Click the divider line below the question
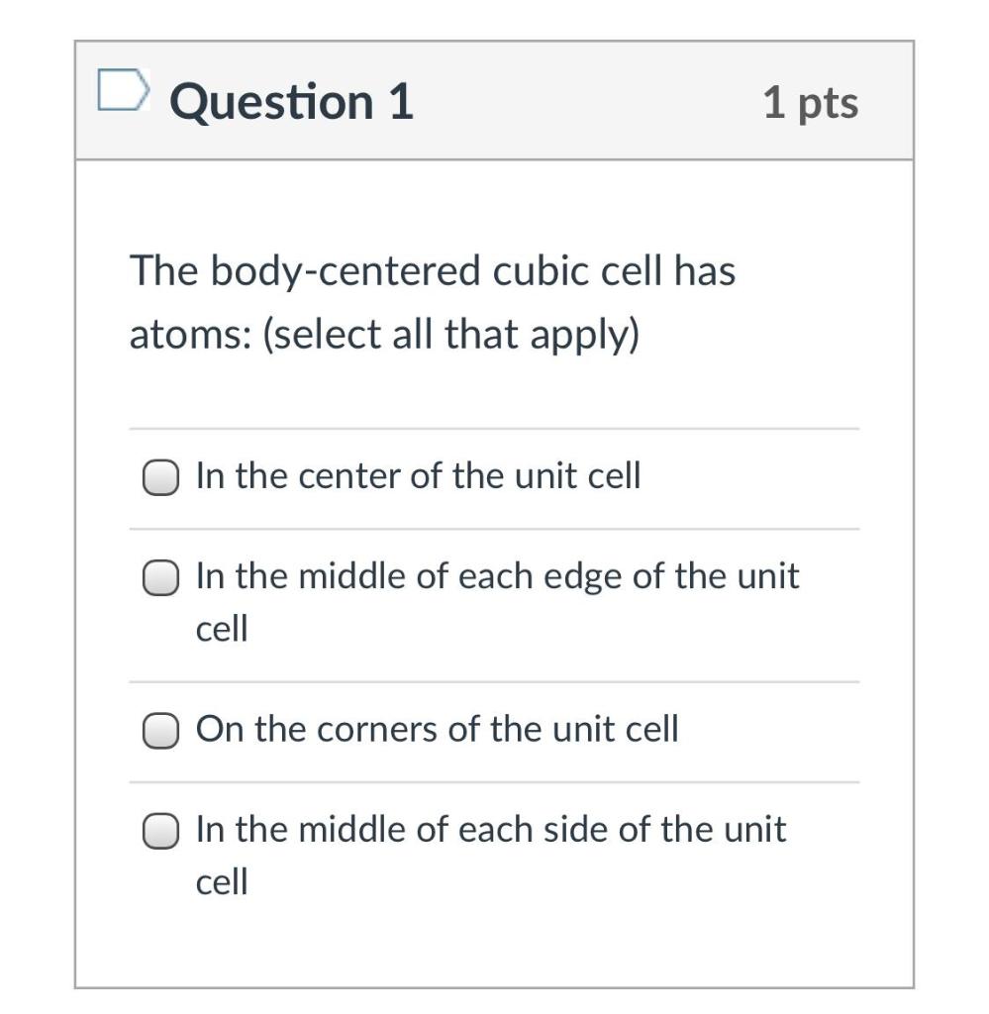 tap(495, 427)
